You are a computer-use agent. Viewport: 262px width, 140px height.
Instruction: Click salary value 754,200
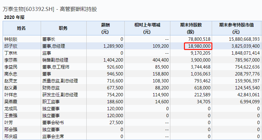115,95
